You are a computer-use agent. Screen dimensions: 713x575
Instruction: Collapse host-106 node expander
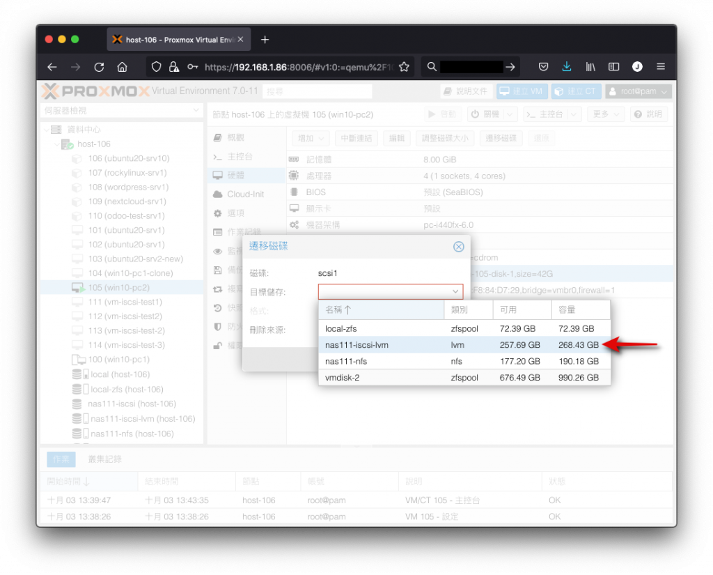pos(56,144)
